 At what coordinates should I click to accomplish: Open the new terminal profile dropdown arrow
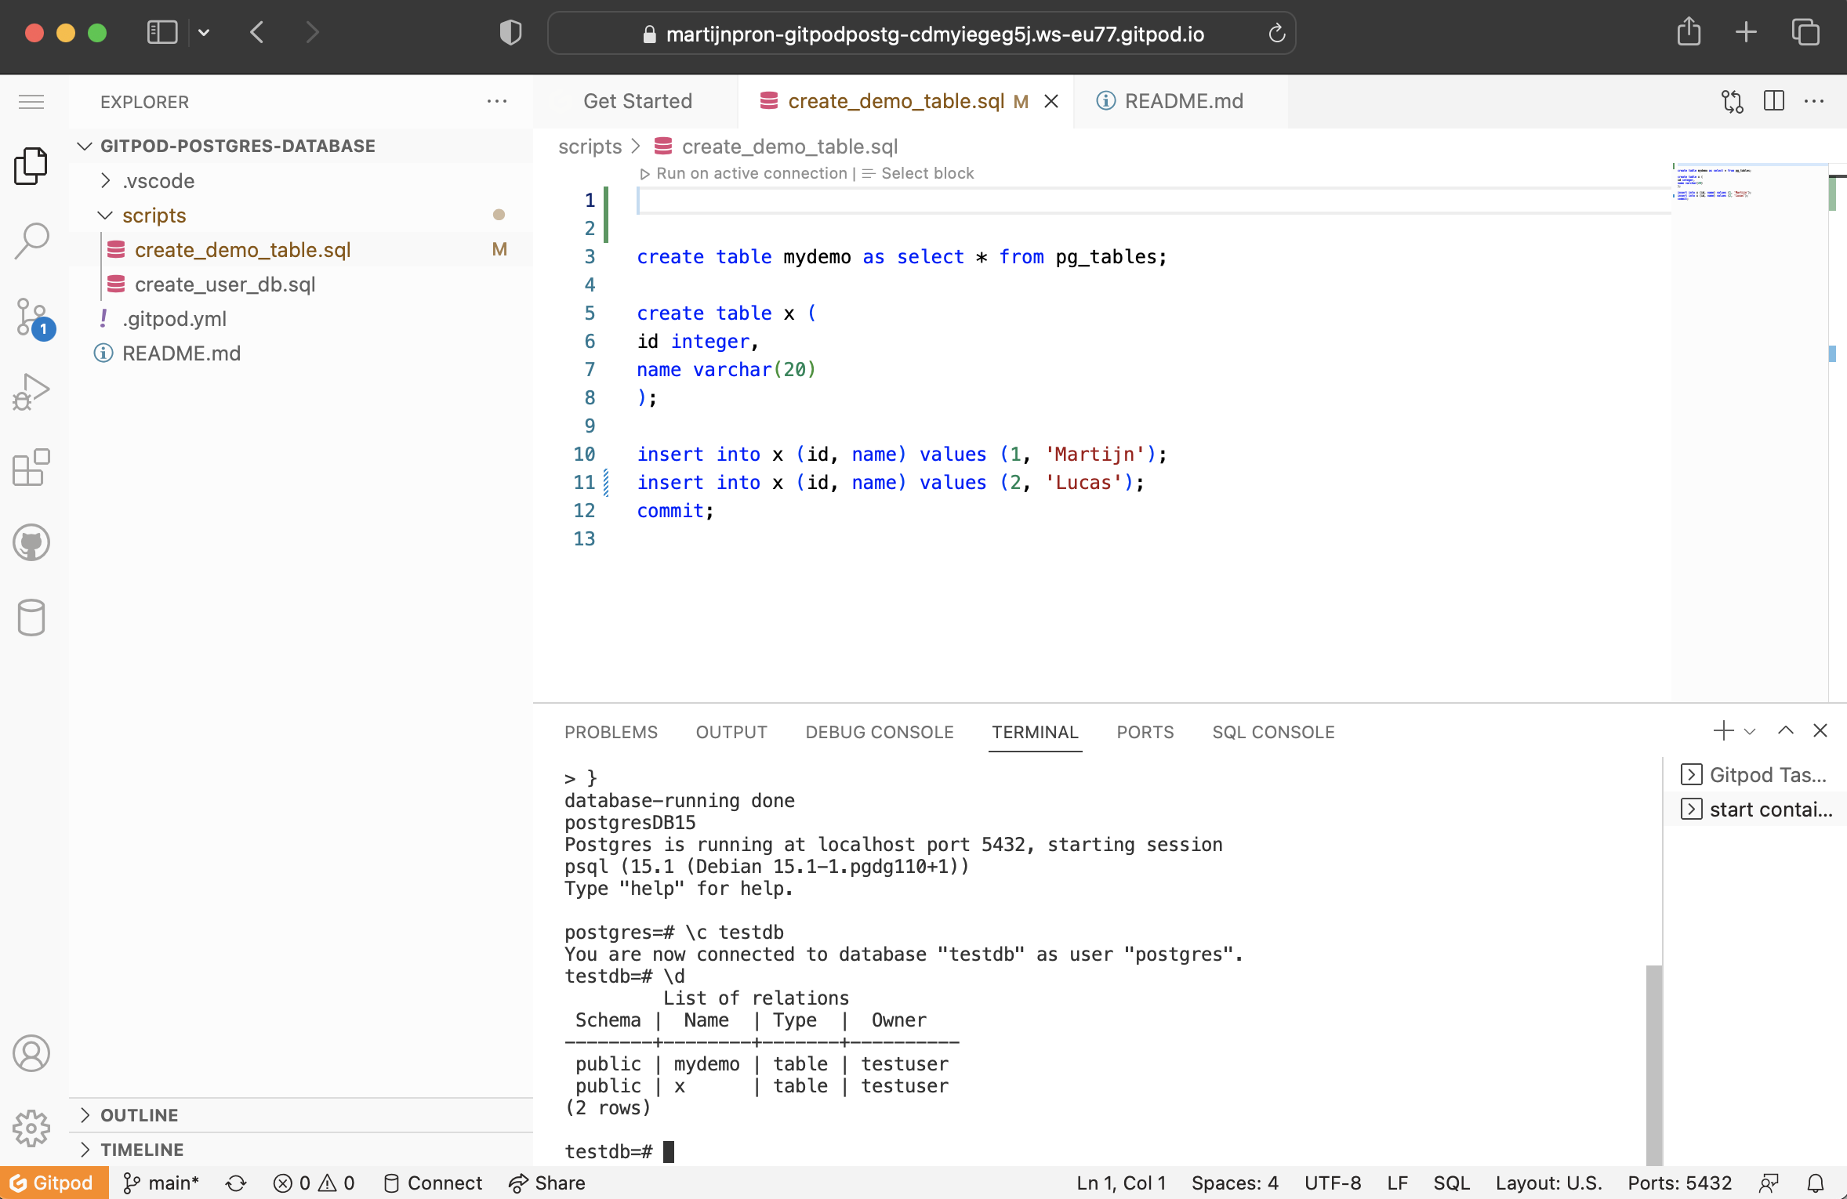pyautogui.click(x=1750, y=732)
